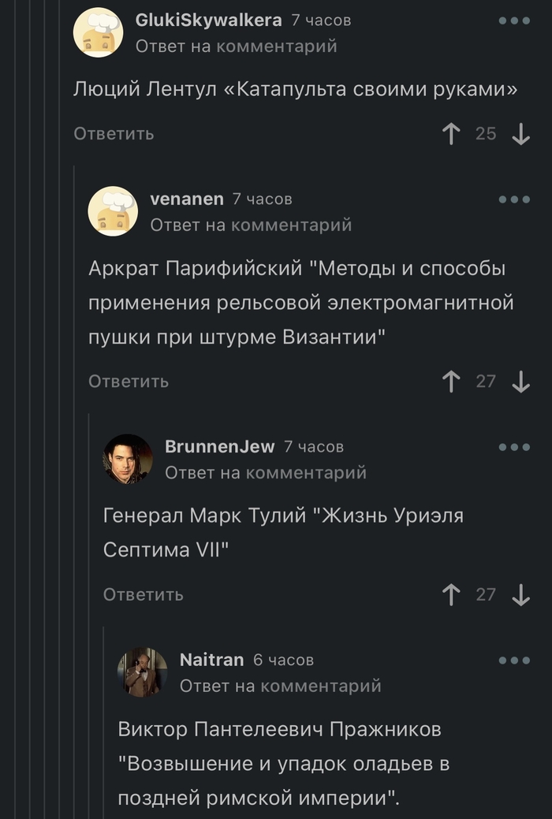Image resolution: width=552 pixels, height=819 pixels.
Task: Open GlukiSkywalkera's avatar
Action: pos(98,32)
